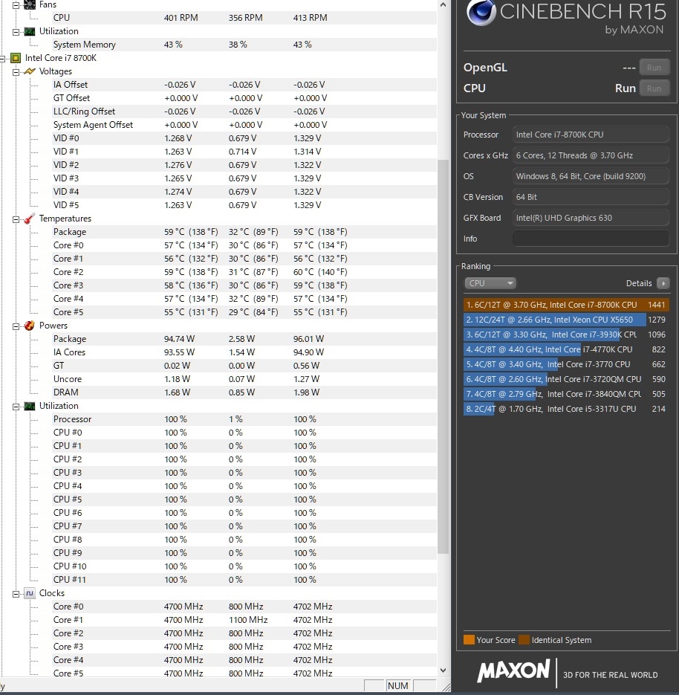Click the CB Version 64 Bit field
Screen dimensions: 679x695
pos(591,197)
